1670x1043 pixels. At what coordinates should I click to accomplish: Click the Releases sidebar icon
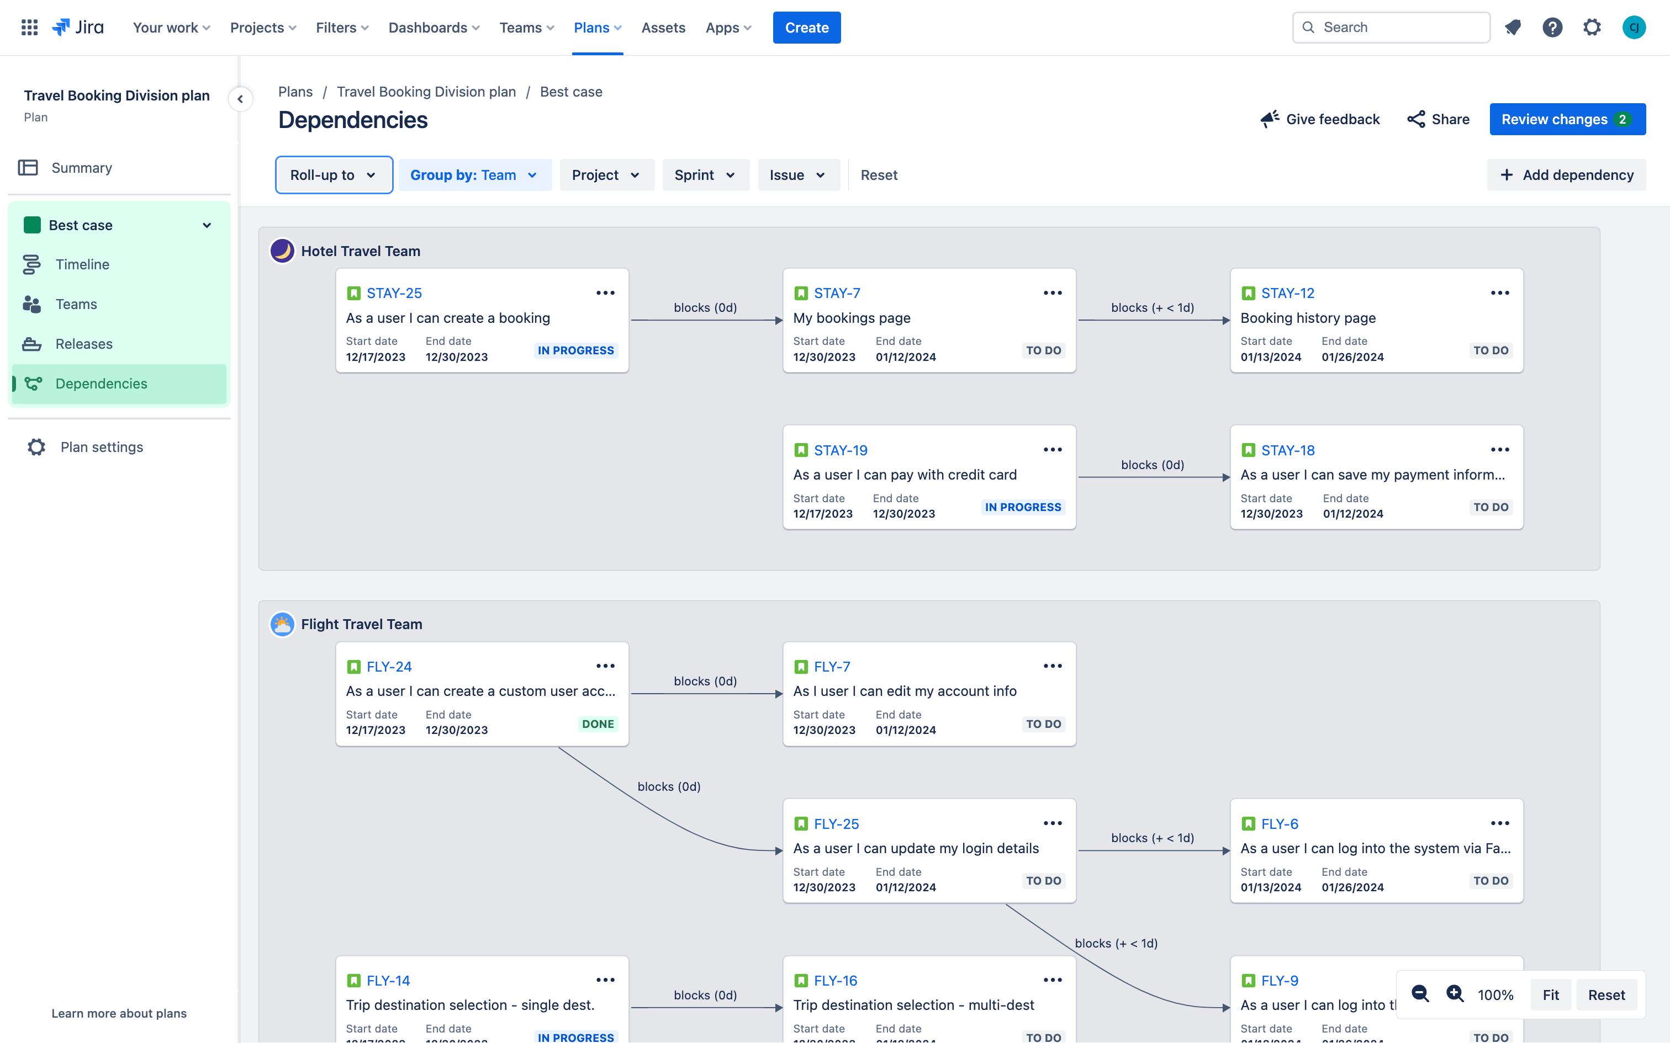pyautogui.click(x=33, y=344)
